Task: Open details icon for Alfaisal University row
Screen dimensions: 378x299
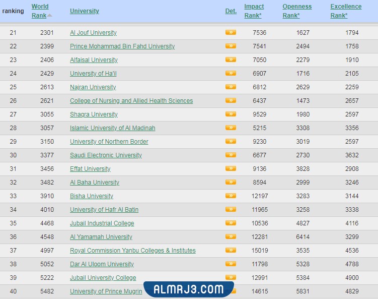Action: click(x=231, y=59)
